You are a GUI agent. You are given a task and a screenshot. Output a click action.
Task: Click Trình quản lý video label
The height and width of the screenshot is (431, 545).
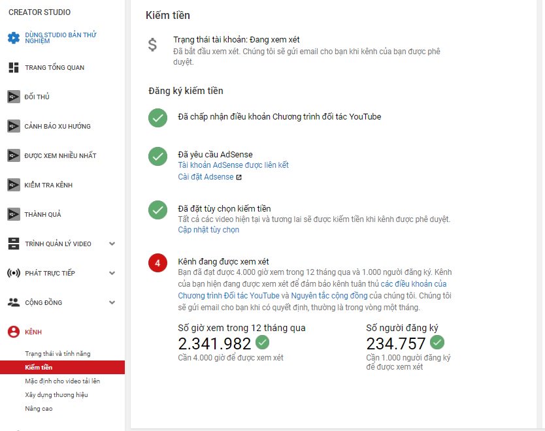pyautogui.click(x=58, y=244)
